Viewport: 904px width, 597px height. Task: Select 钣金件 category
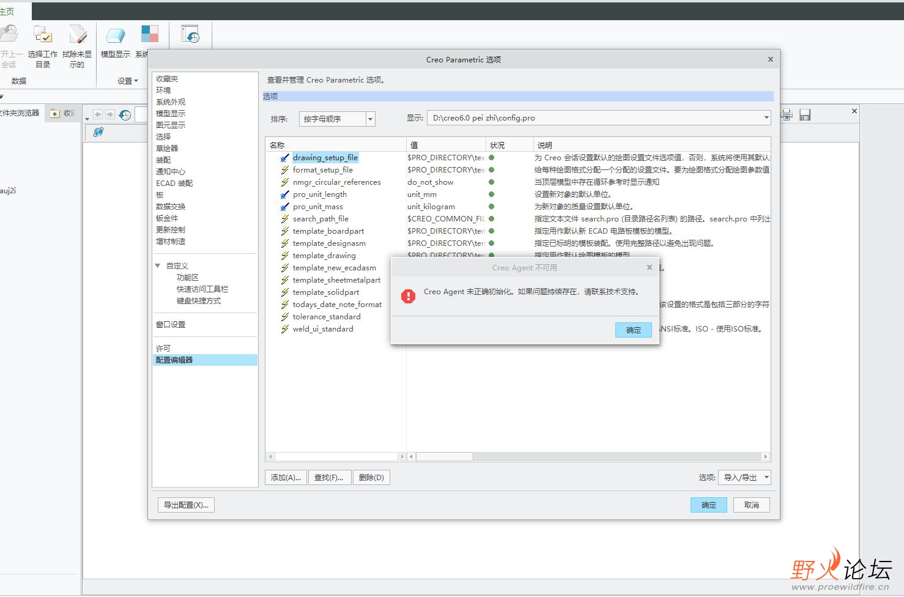(x=167, y=218)
